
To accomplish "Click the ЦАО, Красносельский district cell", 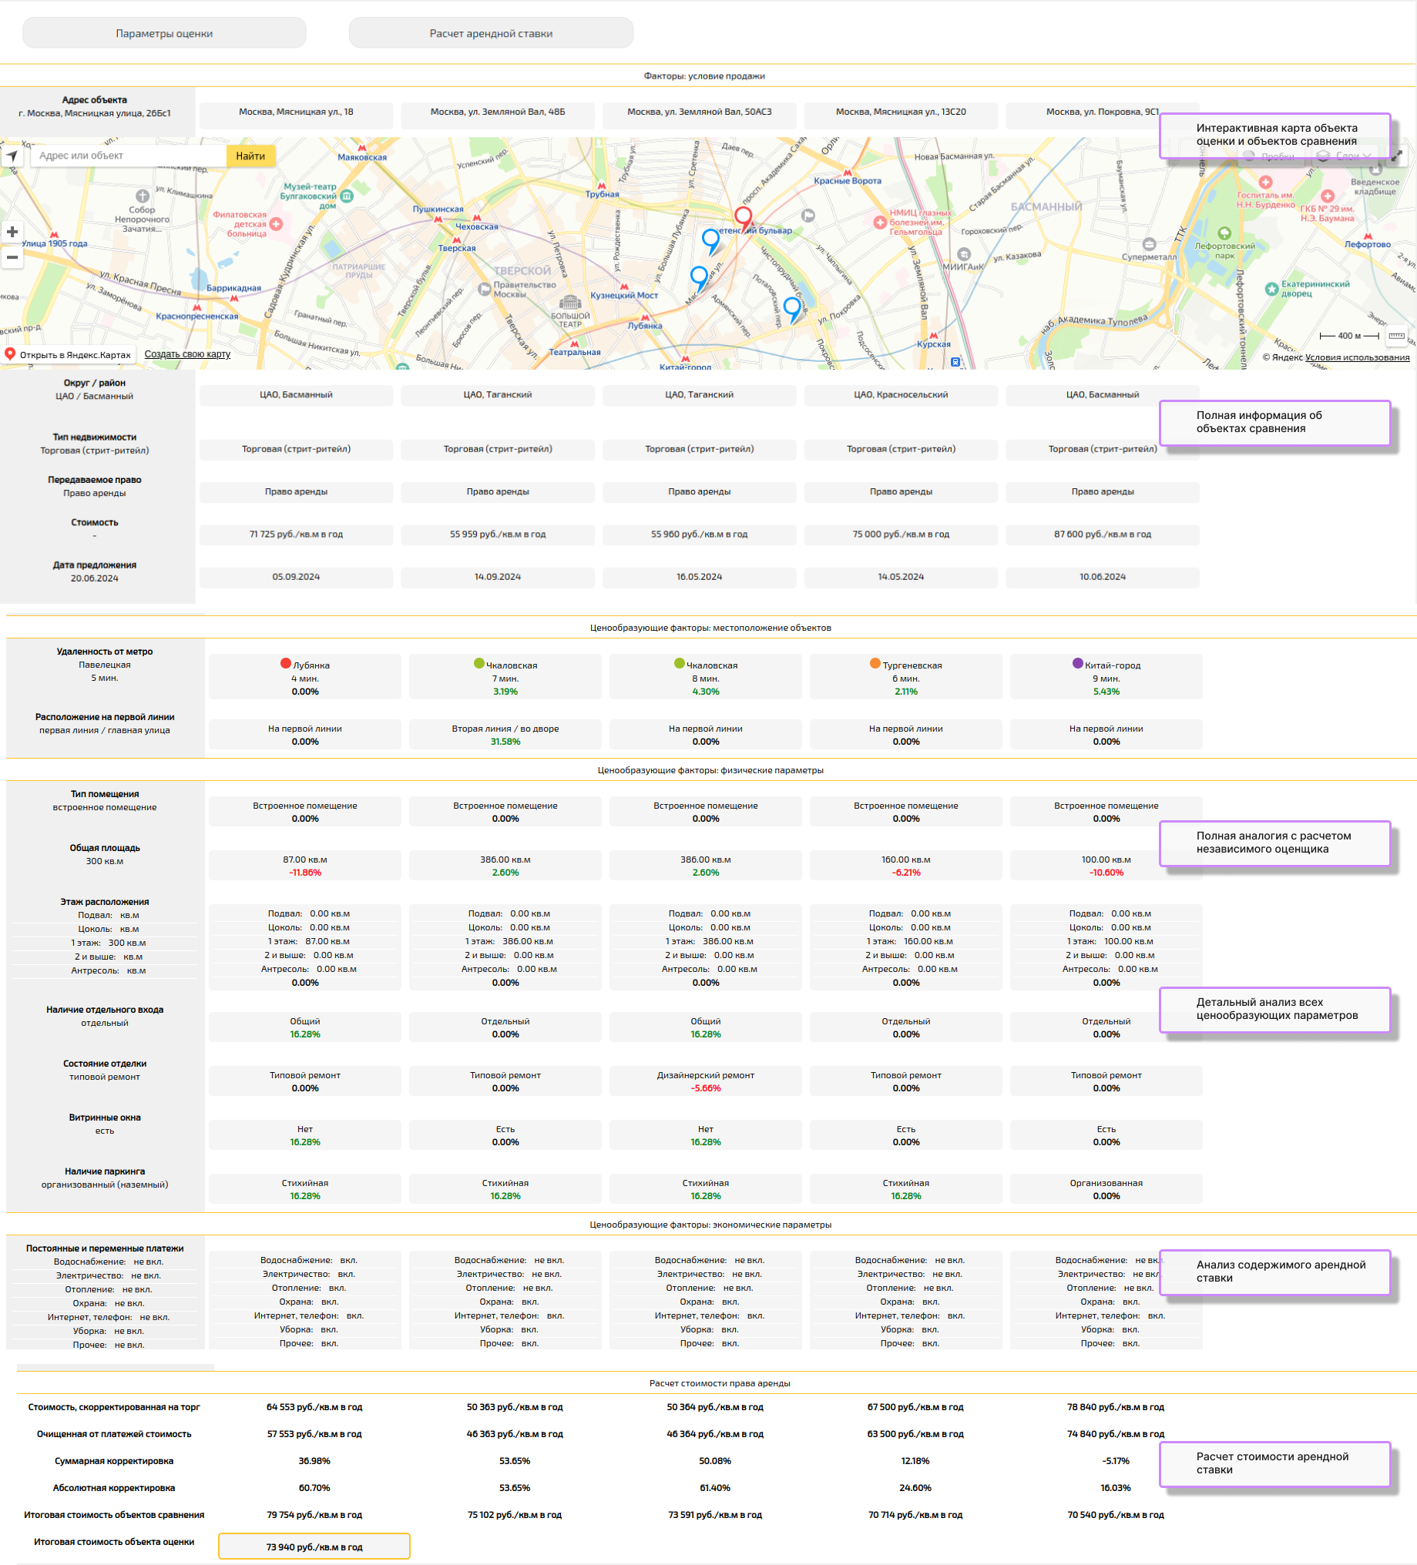I will [901, 395].
